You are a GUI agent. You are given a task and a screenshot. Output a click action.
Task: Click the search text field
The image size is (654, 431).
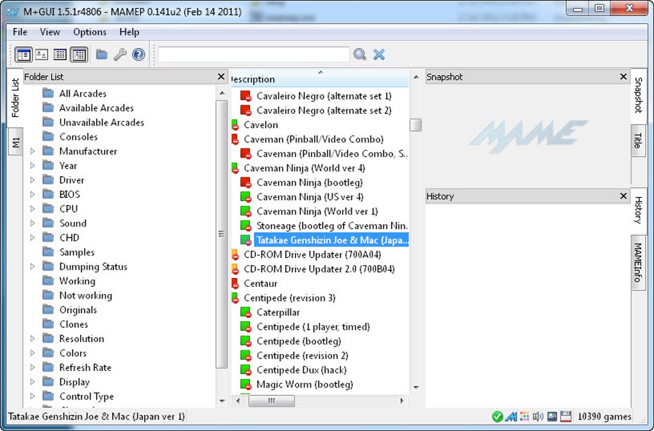click(x=254, y=54)
